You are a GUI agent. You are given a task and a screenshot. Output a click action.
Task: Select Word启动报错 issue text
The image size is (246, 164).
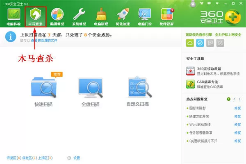200,125
